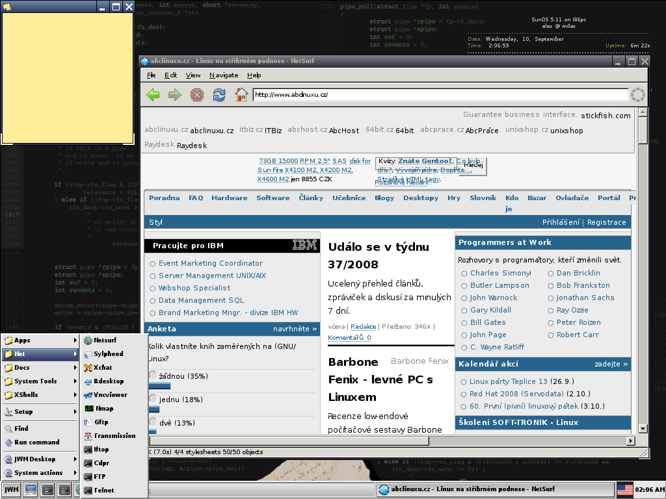Click the forward arrow in NetSurf toolbar
The height and width of the screenshot is (499, 666).
coord(174,95)
